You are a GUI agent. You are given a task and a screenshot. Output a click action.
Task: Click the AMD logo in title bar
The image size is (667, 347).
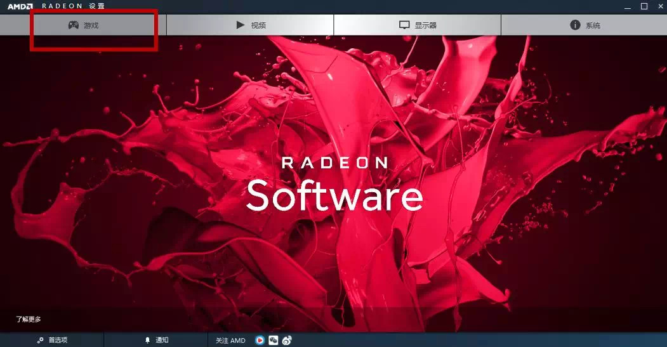[x=20, y=6]
